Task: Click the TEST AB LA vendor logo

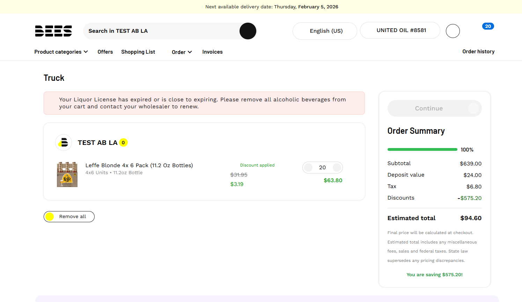Action: tap(64, 142)
